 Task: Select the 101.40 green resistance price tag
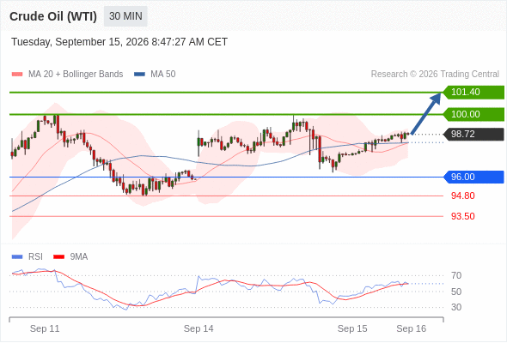pos(473,93)
